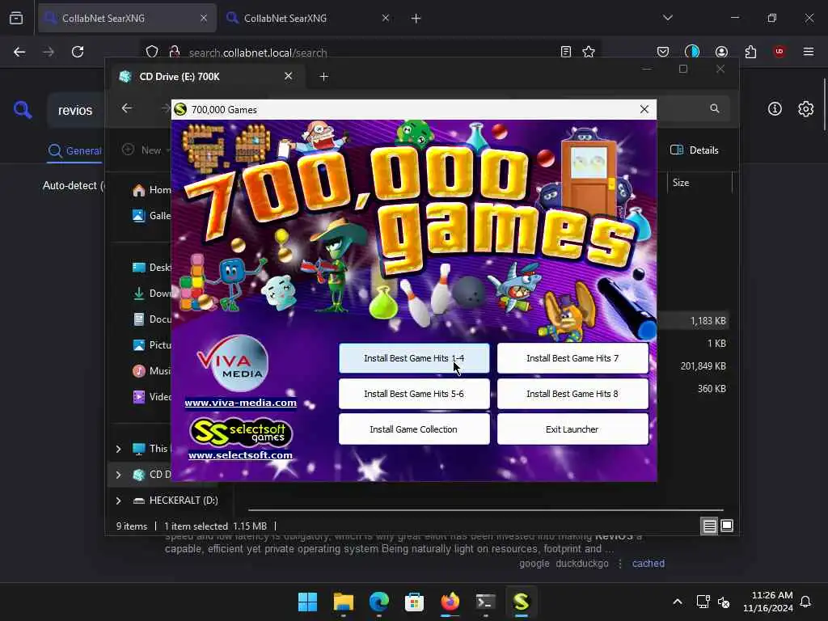Open Microsoft Store from taskbar

pos(415,602)
